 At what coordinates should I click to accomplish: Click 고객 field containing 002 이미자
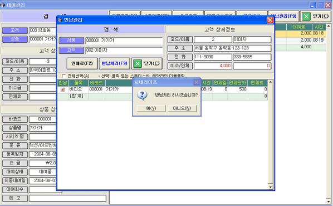coord(124,51)
